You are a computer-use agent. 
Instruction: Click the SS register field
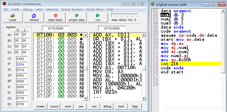click(22, 70)
